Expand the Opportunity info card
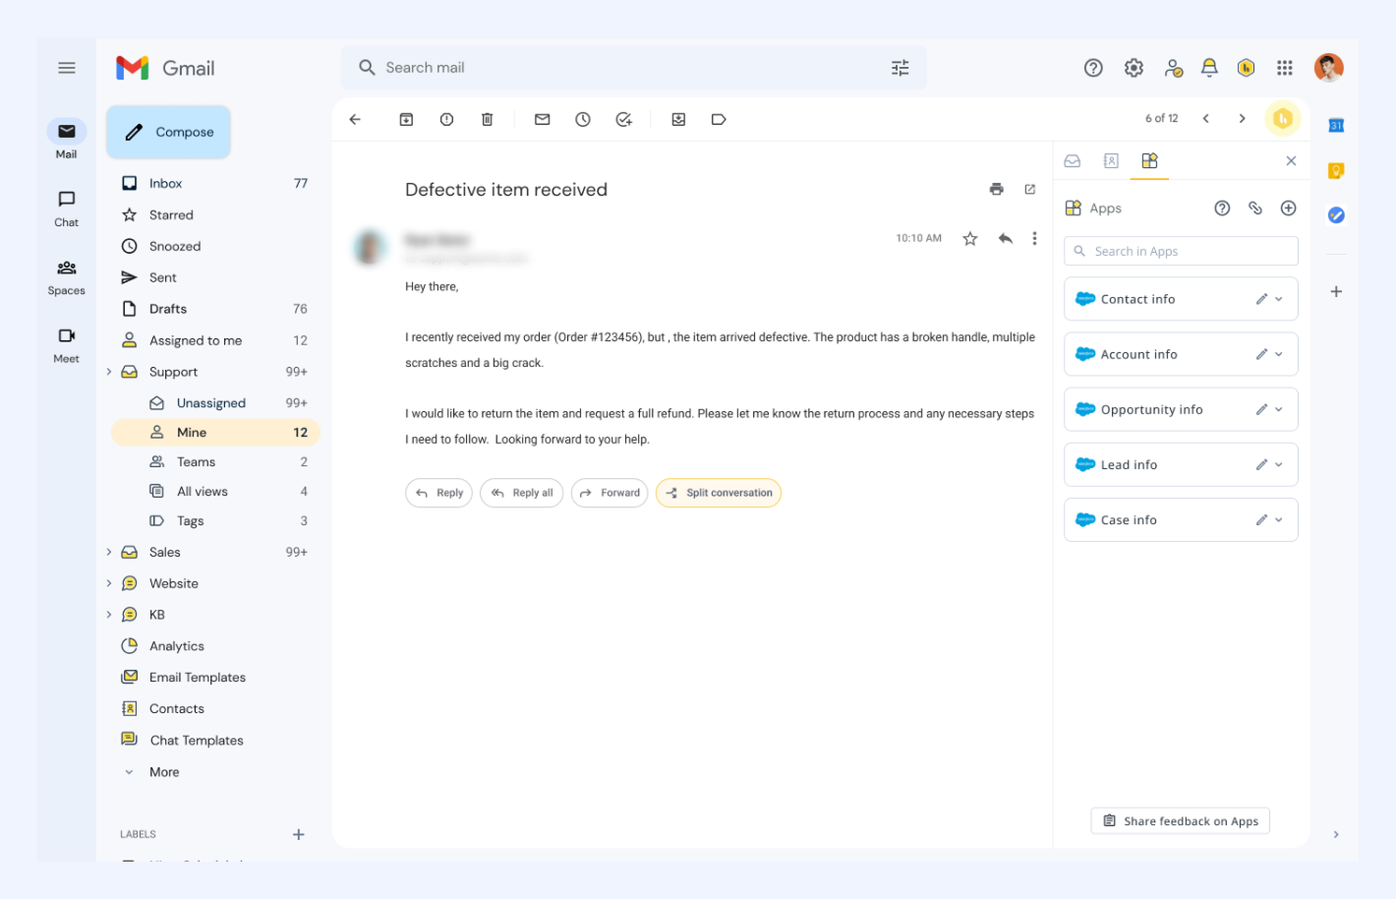 [1279, 409]
